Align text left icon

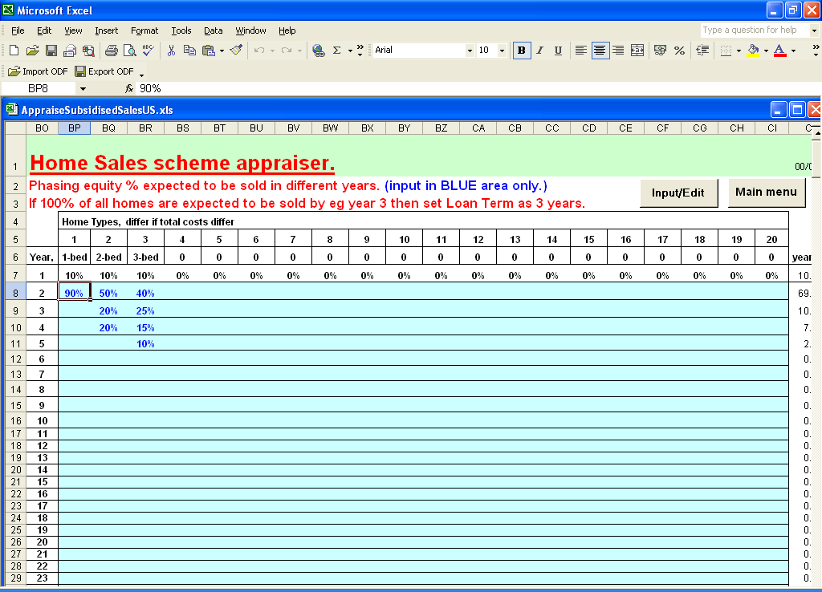point(581,51)
